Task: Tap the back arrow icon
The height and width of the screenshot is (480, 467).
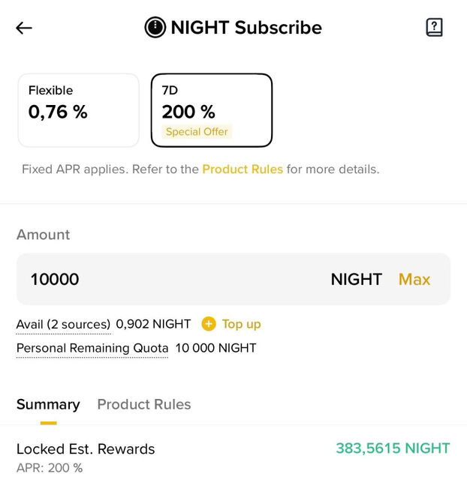Action: pos(24,28)
